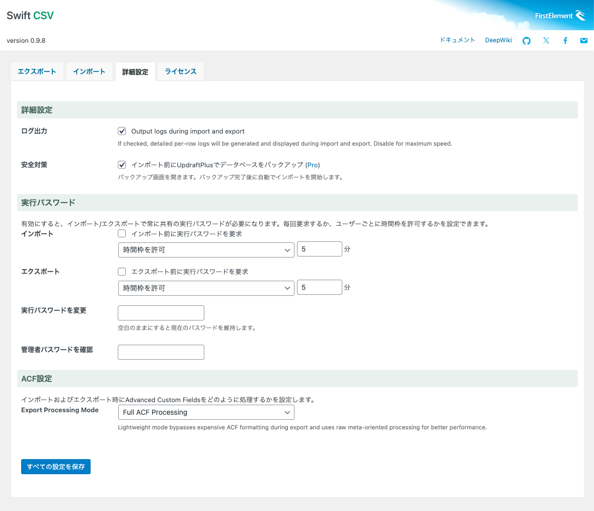Open the export 時間枠を許可 dropdown

[206, 288]
